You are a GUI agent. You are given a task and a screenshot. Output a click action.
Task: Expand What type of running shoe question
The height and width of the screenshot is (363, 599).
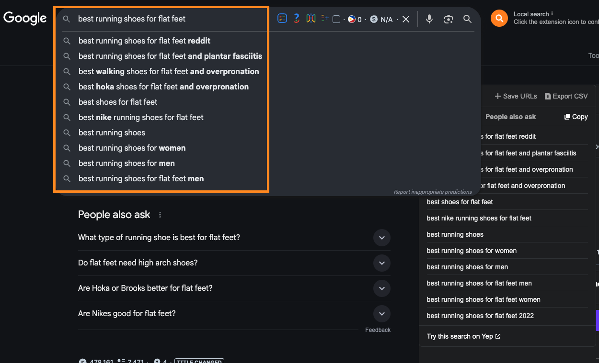pyautogui.click(x=234, y=238)
